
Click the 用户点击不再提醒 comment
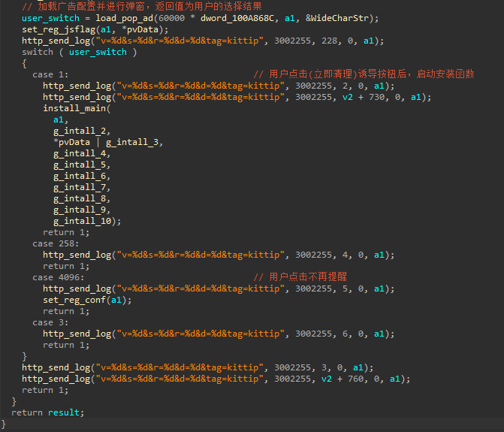(300, 276)
